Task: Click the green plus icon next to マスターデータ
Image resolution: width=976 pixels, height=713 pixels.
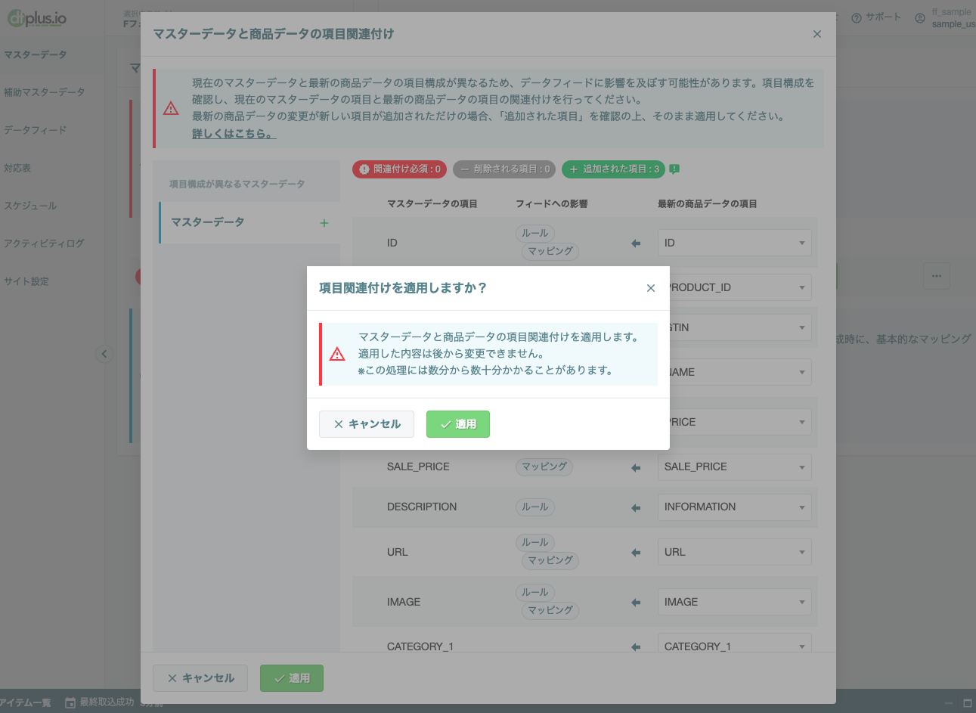Action: (324, 223)
